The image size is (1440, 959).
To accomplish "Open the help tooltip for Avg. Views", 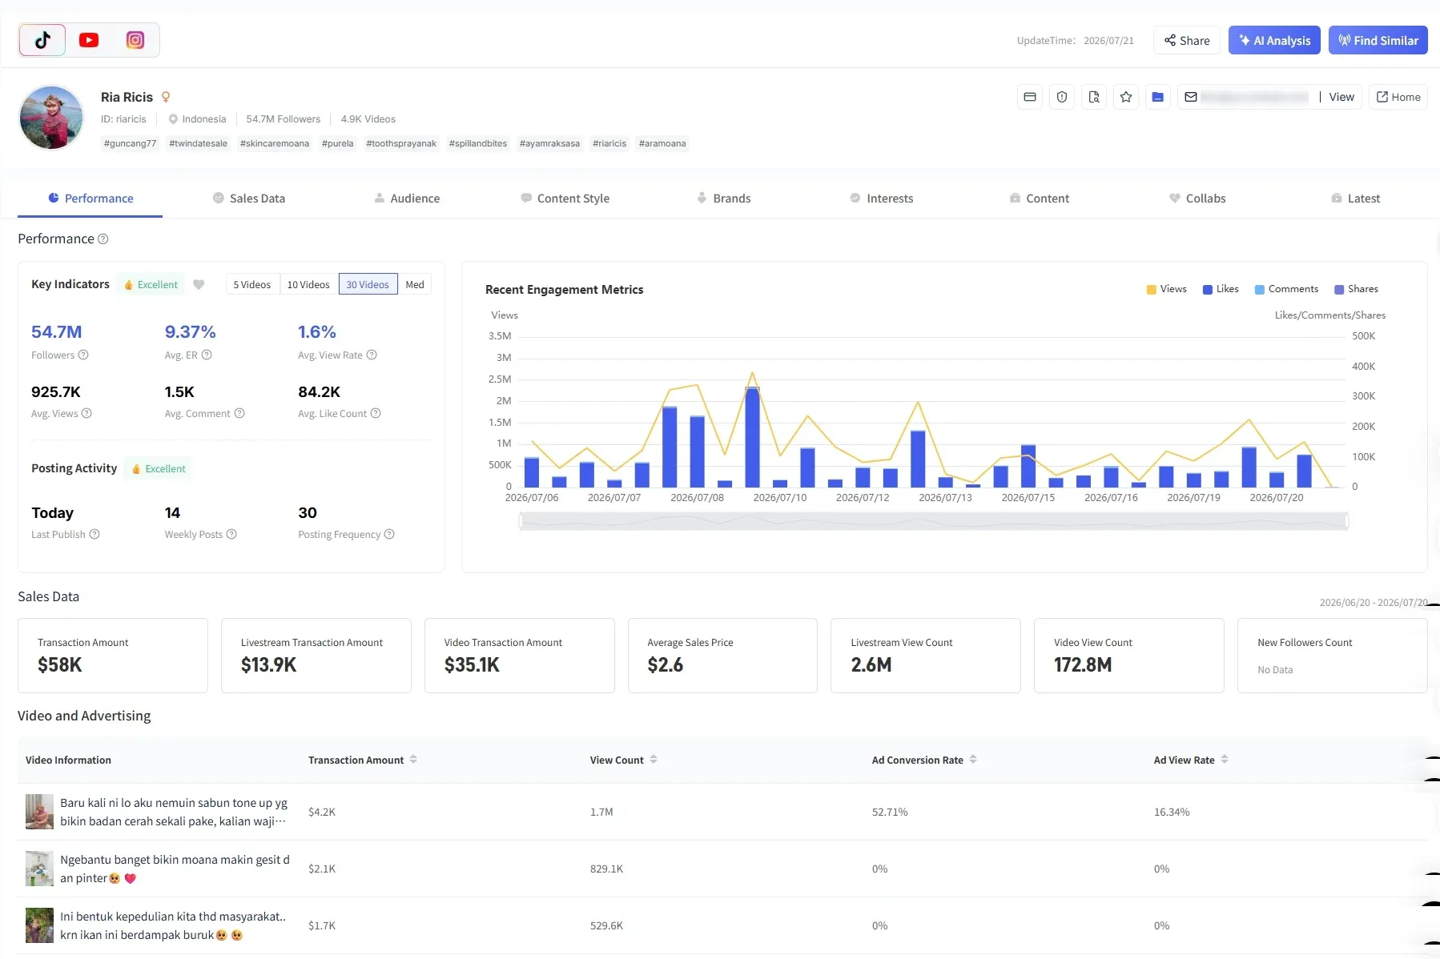I will coord(86,413).
